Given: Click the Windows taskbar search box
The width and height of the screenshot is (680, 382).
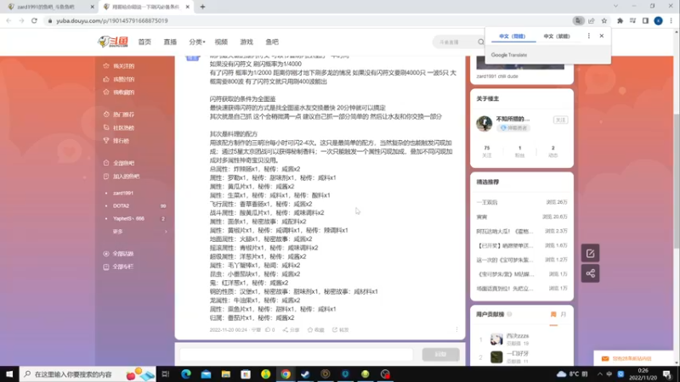Looking at the screenshot, I should click(x=88, y=374).
